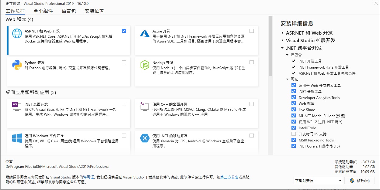
Task: Click the Universal Windows Platform logo icon
Action: (x=17, y=138)
